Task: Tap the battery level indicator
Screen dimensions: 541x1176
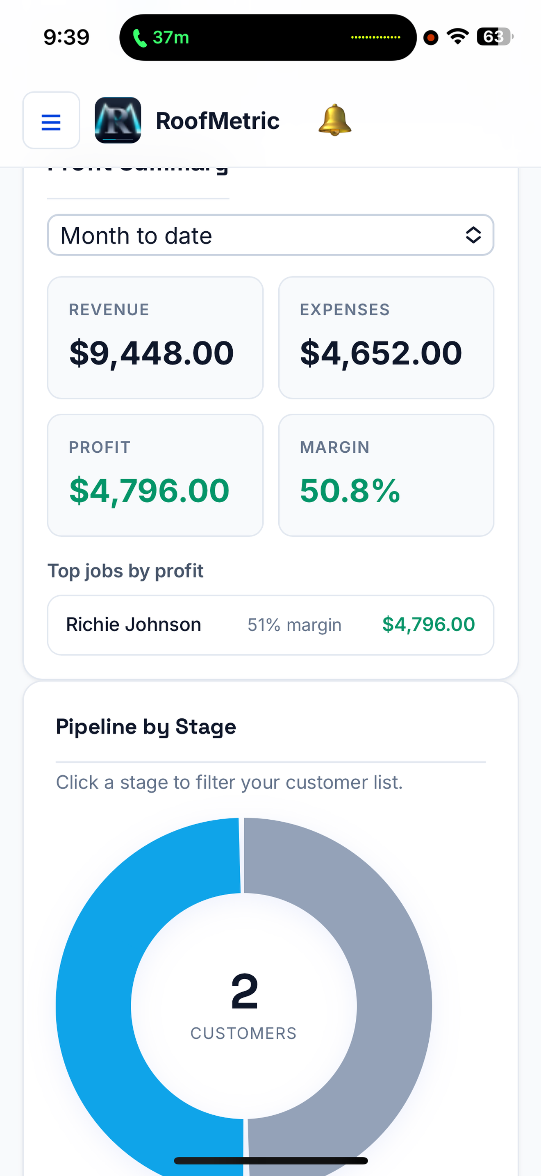Action: [x=494, y=36]
